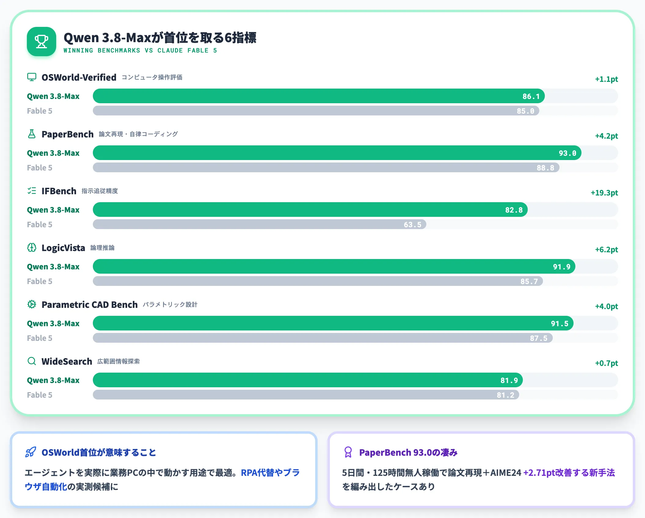Screen dimensions: 645x518
Task: Click the flask icon beside PaperBench
Action: pos(32,134)
